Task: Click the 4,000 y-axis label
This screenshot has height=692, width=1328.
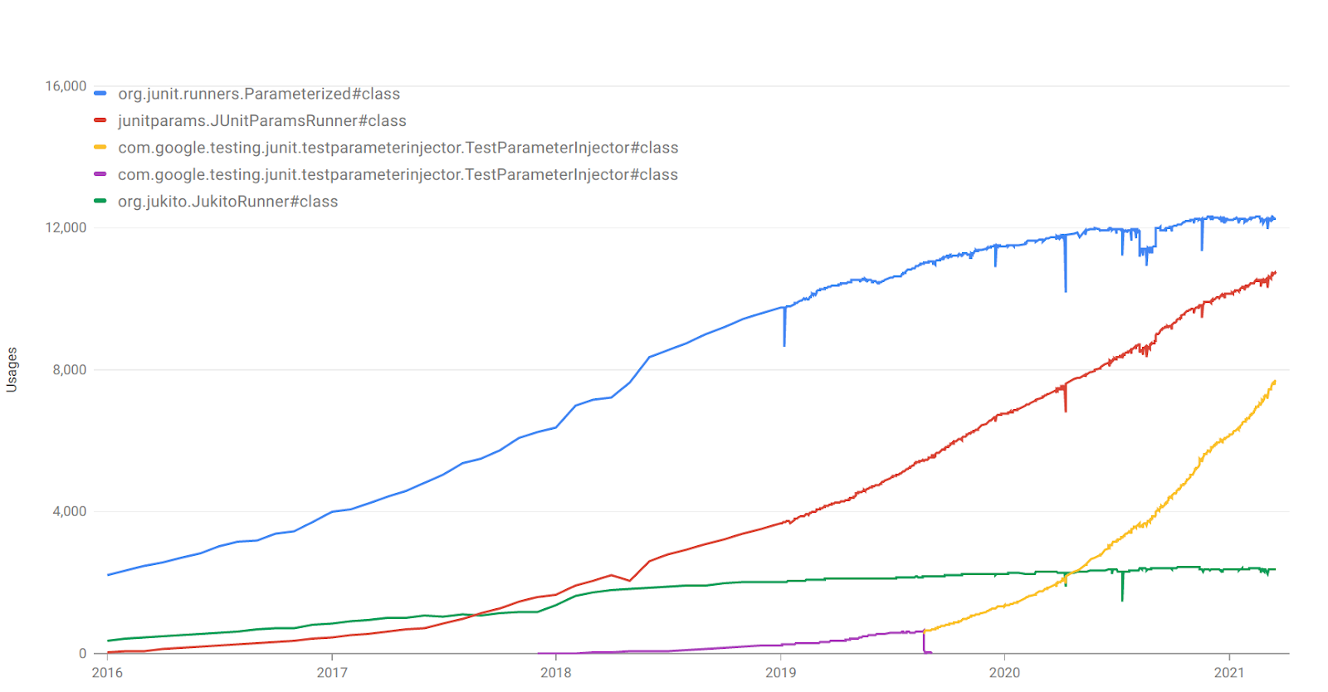Action: click(70, 511)
